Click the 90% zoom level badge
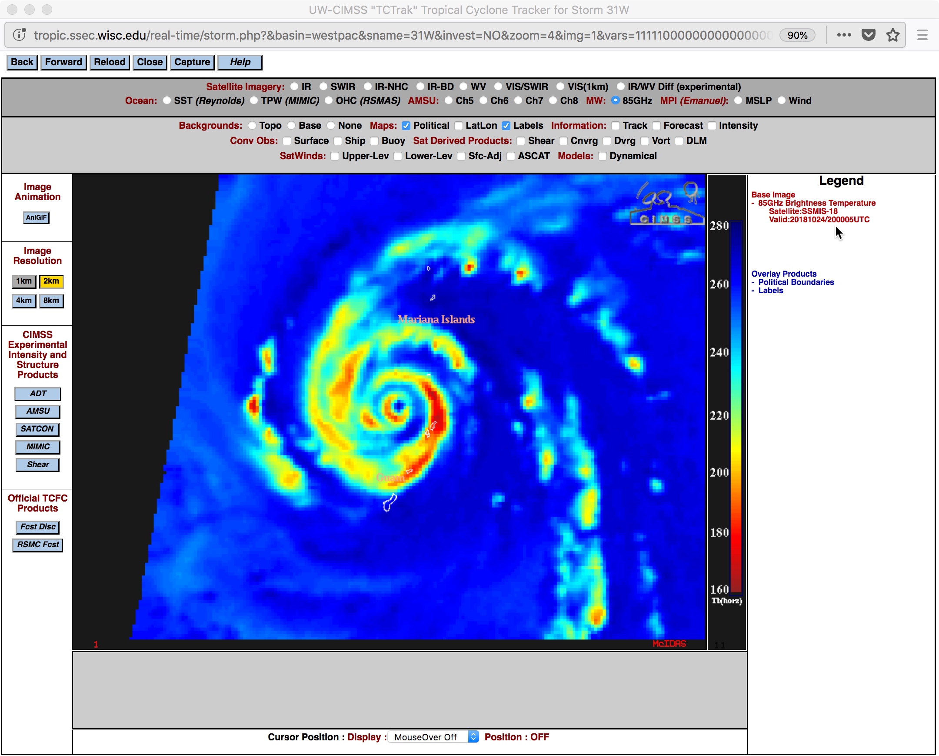939x756 pixels. coord(797,35)
